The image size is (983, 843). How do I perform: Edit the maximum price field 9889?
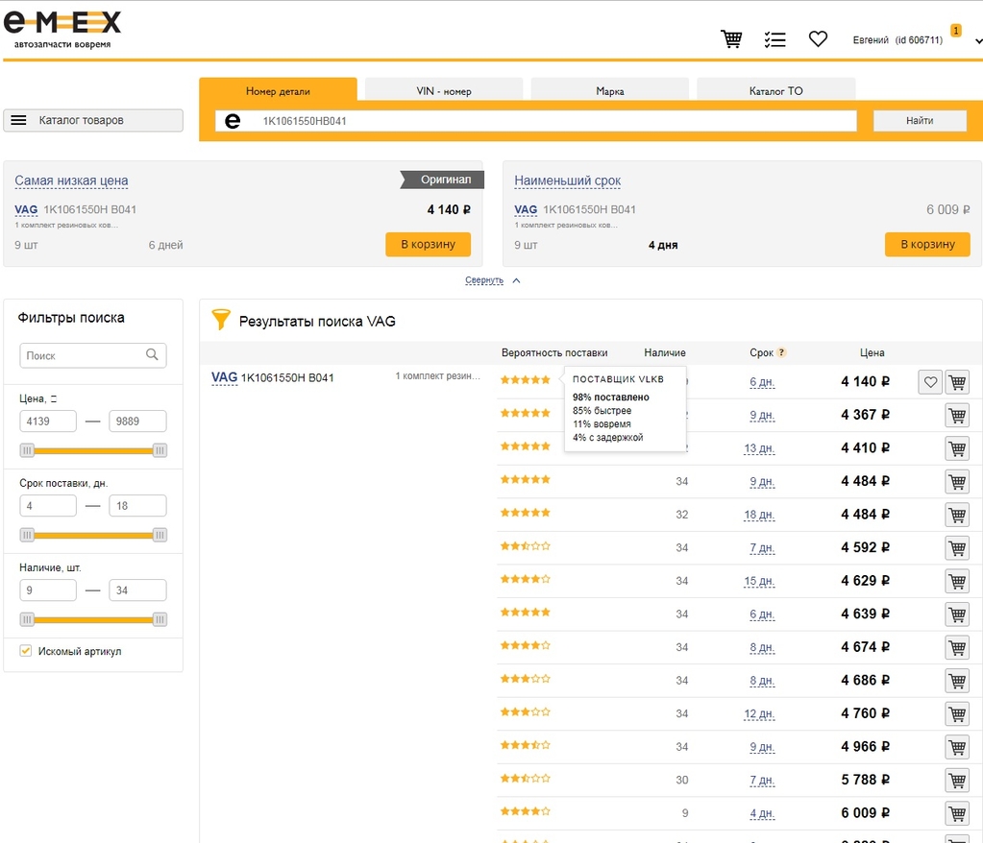tap(137, 421)
